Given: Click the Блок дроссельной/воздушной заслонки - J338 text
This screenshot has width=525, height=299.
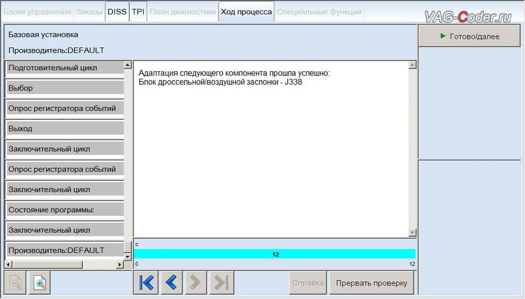Looking at the screenshot, I should pos(220,82).
